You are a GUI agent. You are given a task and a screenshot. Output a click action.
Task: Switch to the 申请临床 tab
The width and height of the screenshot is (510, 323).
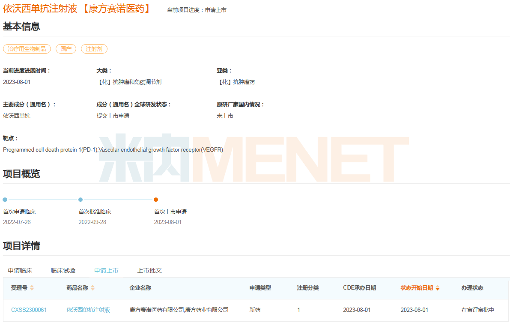(x=20, y=270)
